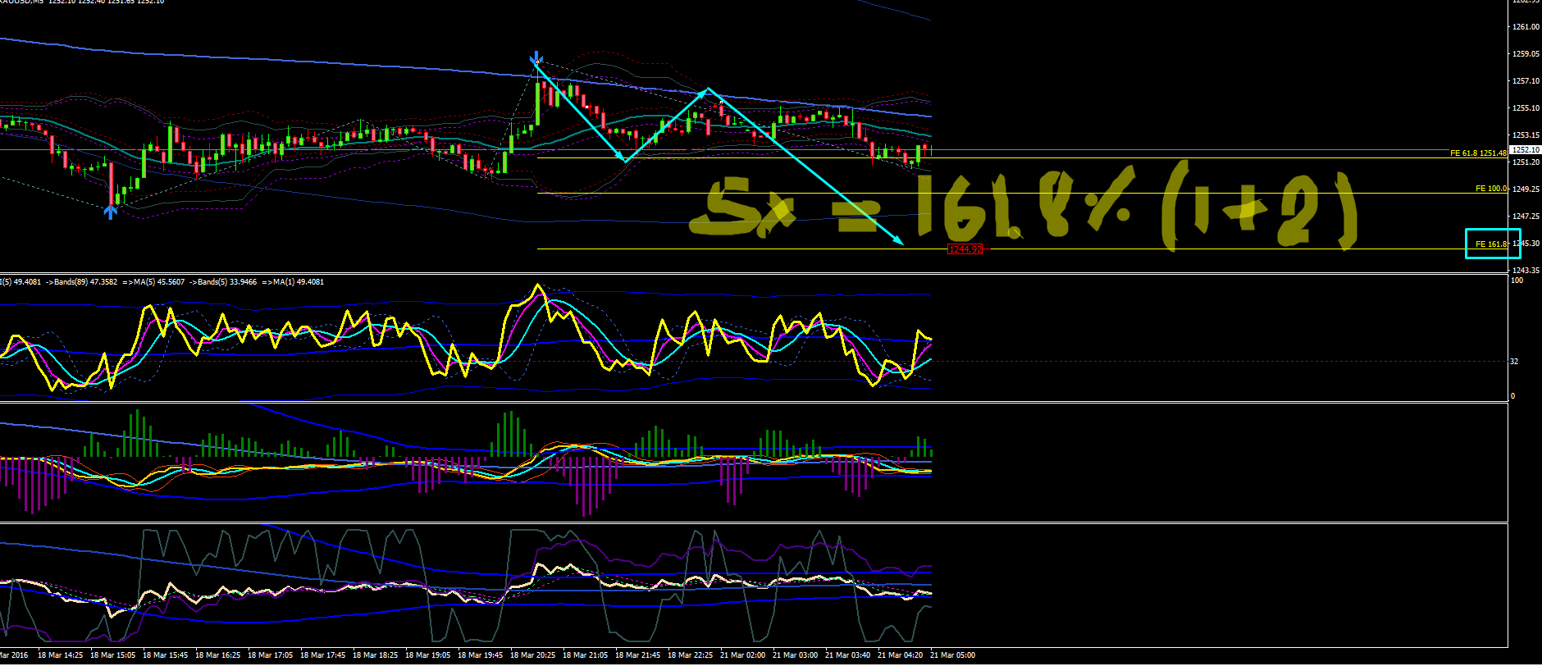
Task: Click the 1249.25 price scale value
Action: (1526, 189)
